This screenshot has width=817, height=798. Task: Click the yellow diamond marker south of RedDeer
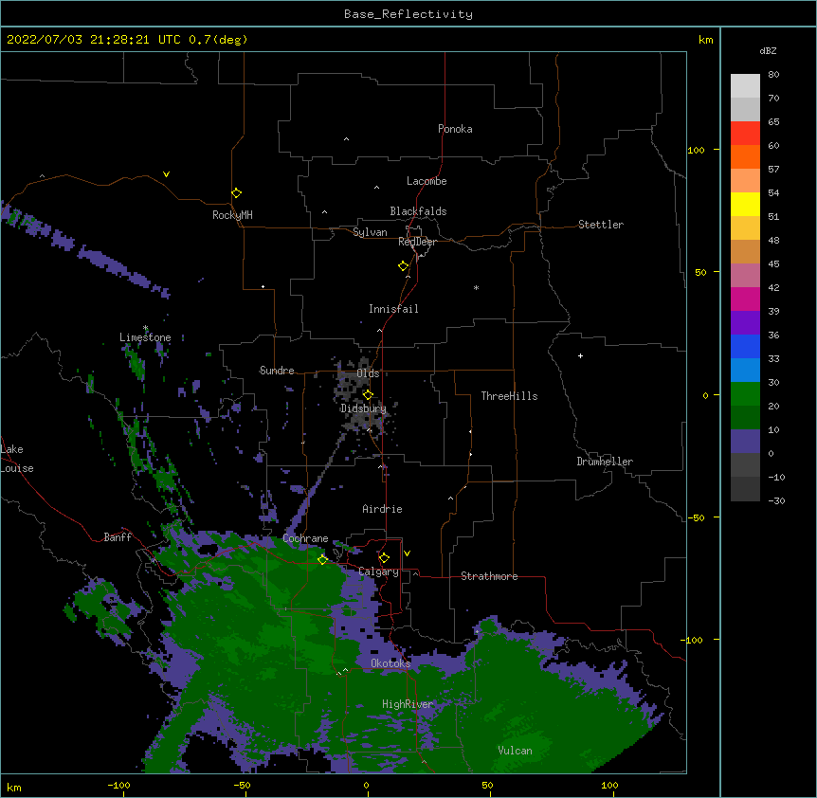coord(404,266)
